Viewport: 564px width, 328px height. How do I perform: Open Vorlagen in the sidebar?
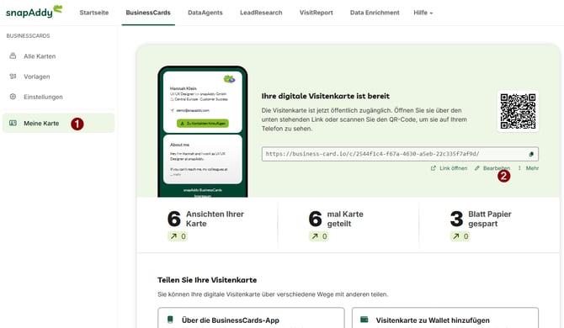(37, 77)
